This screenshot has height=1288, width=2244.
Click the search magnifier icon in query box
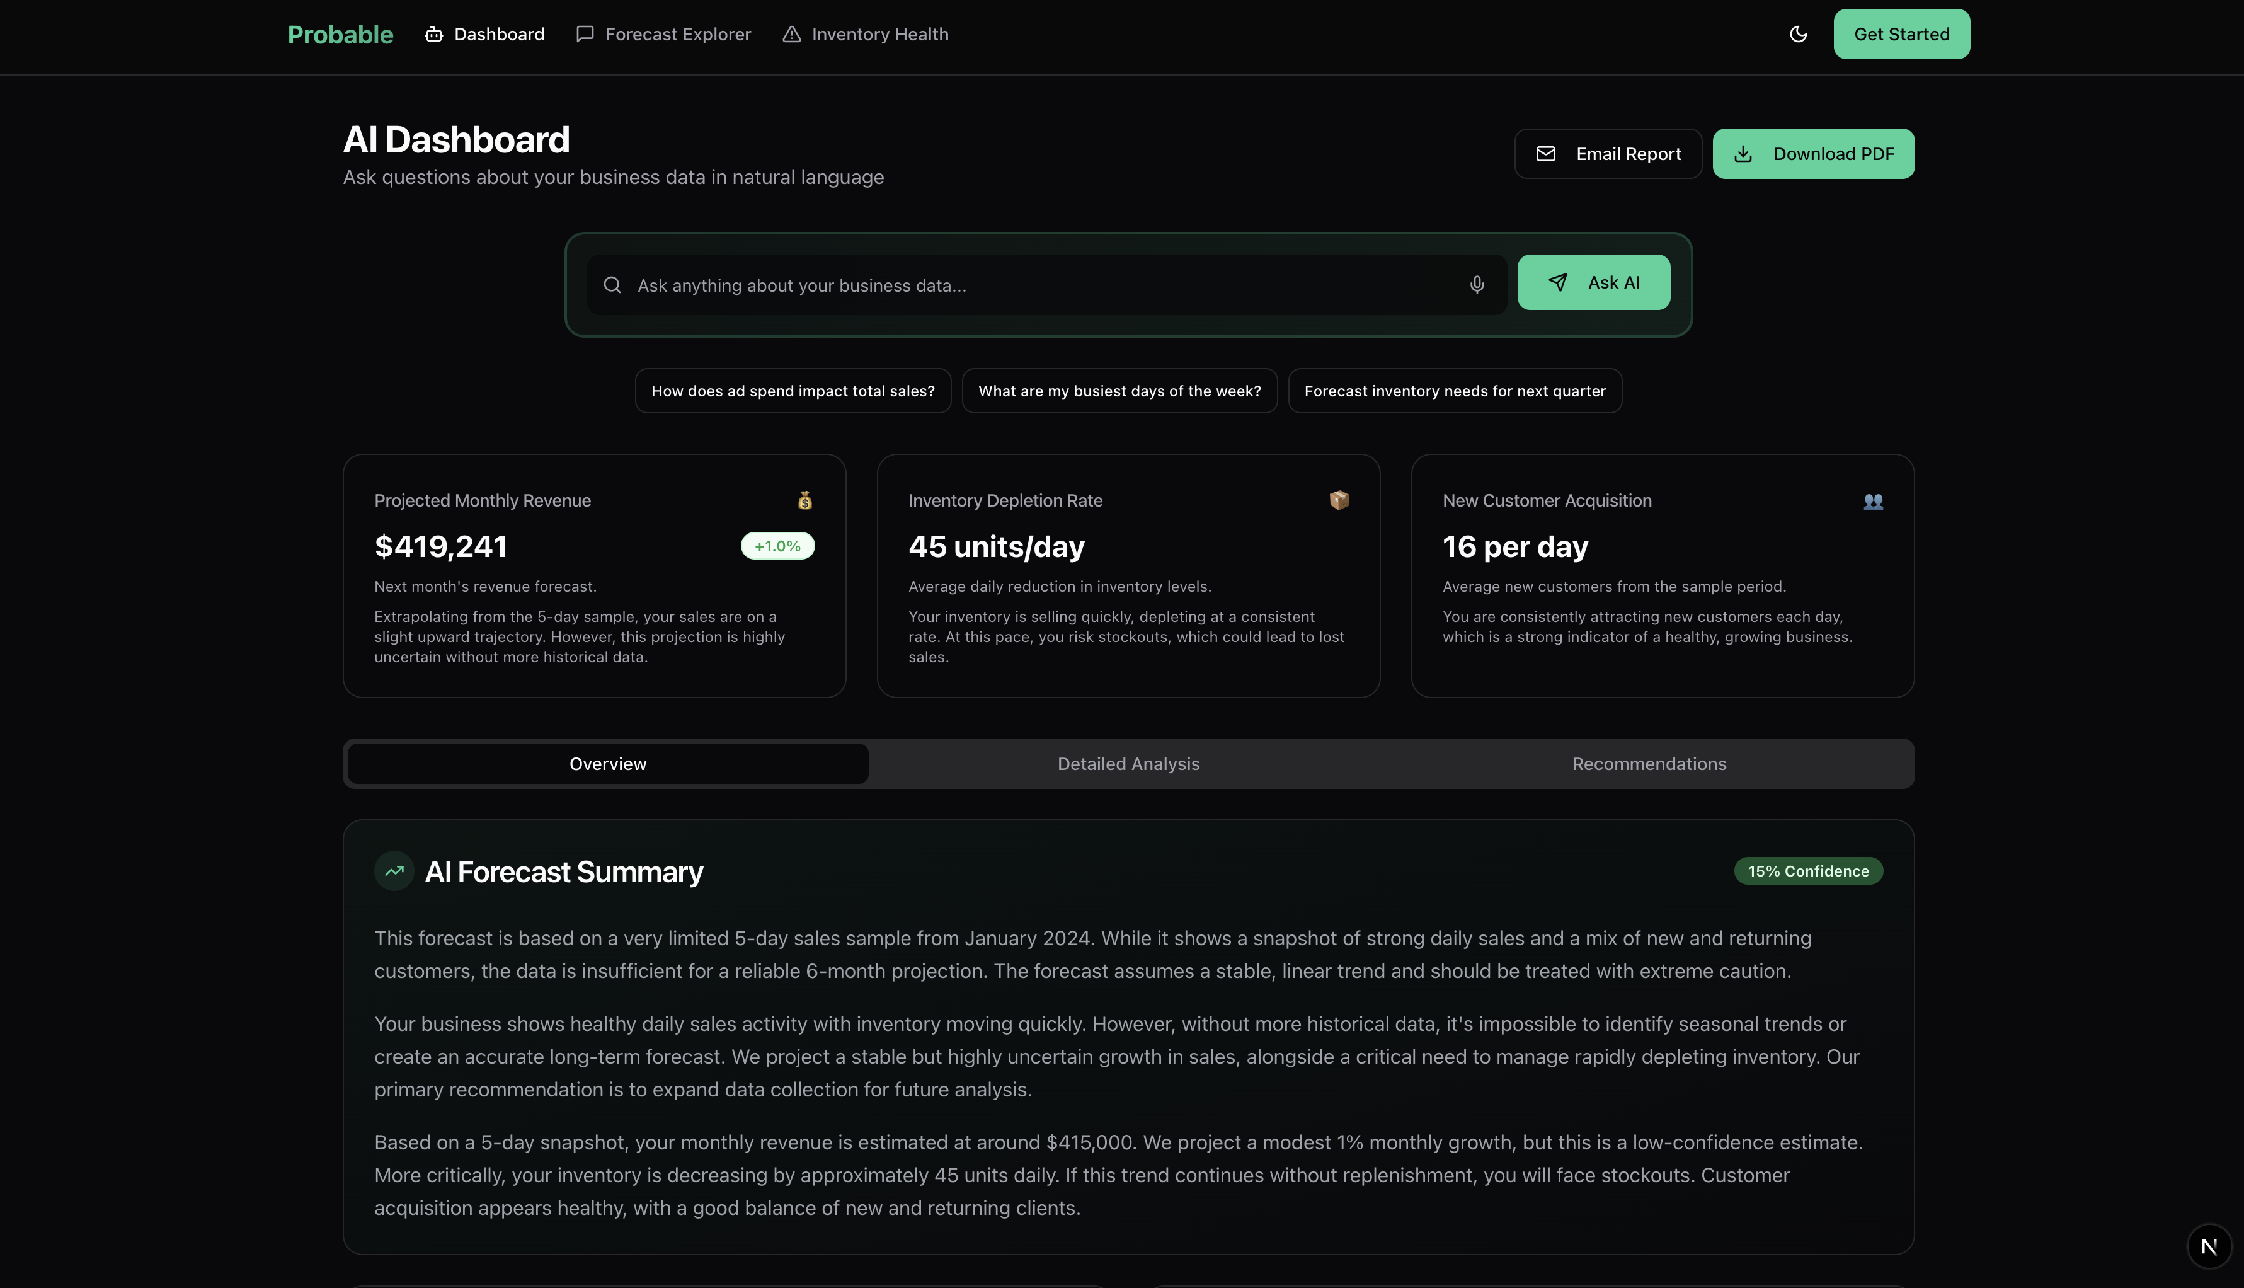(x=612, y=285)
